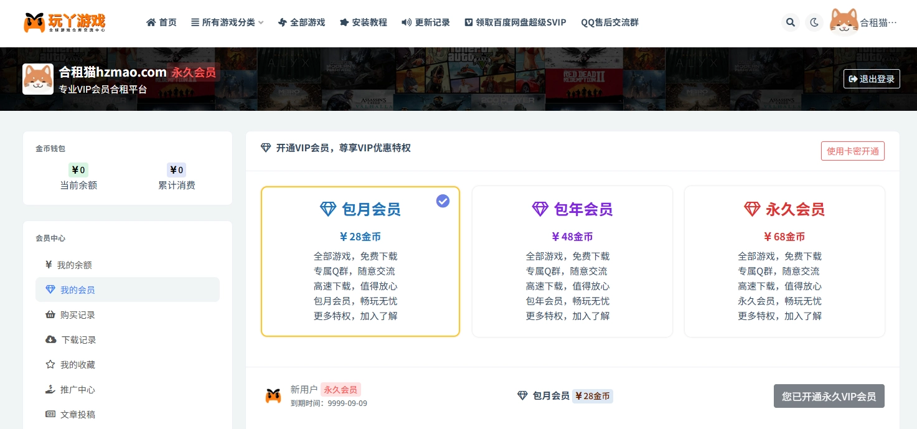The width and height of the screenshot is (917, 429).
Task: Go to 安装教程 page
Action: (x=363, y=22)
